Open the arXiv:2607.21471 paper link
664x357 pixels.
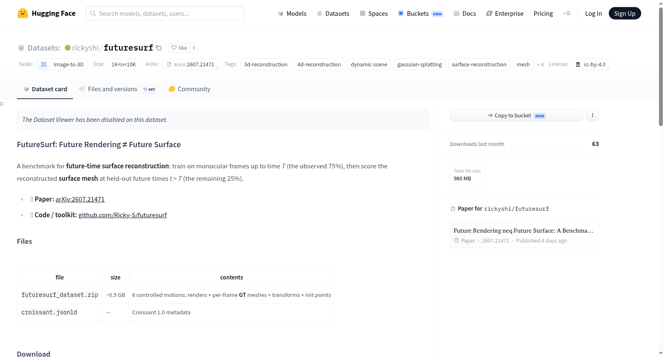[80, 199]
